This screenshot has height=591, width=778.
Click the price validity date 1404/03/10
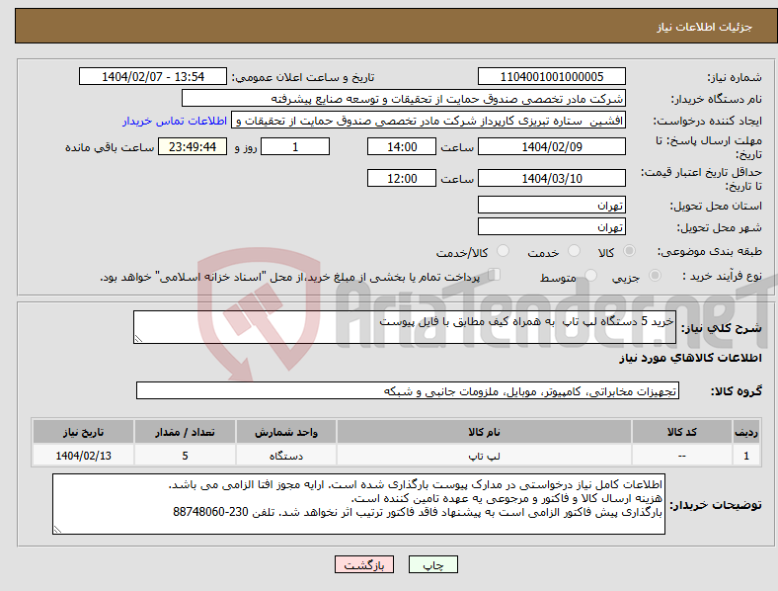[x=551, y=178]
